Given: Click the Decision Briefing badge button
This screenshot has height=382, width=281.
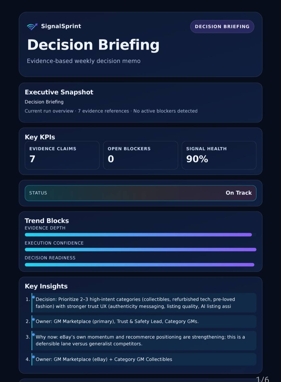Looking at the screenshot, I should click(x=222, y=26).
